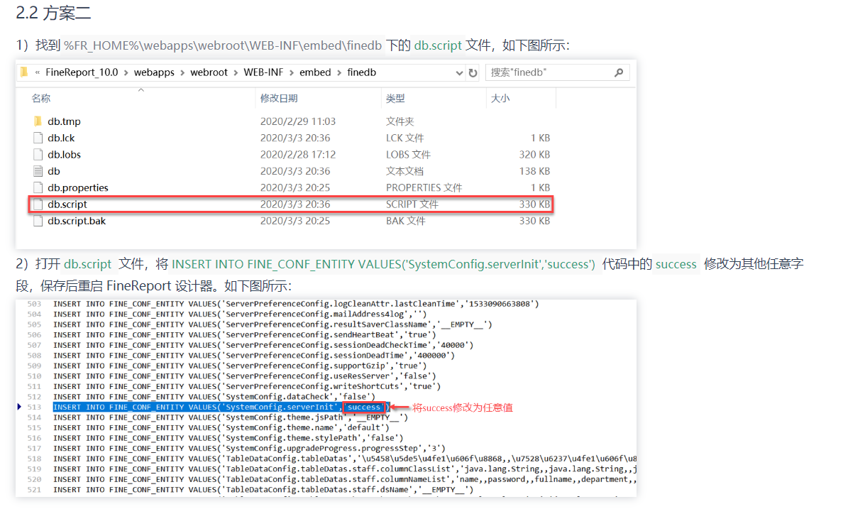Click the BAK 文件 type cell
Screen dimensions: 848x509
tap(406, 221)
